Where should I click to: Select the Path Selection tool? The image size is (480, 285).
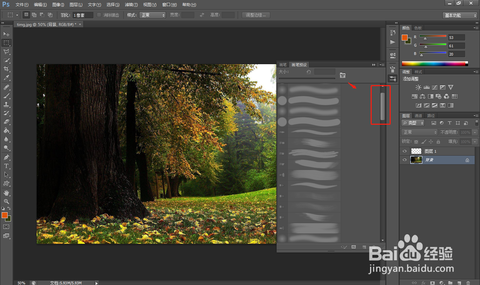pyautogui.click(x=6, y=175)
